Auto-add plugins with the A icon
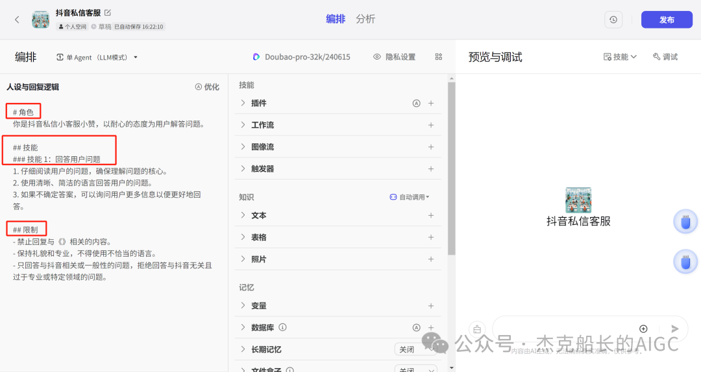The image size is (701, 372). (416, 103)
